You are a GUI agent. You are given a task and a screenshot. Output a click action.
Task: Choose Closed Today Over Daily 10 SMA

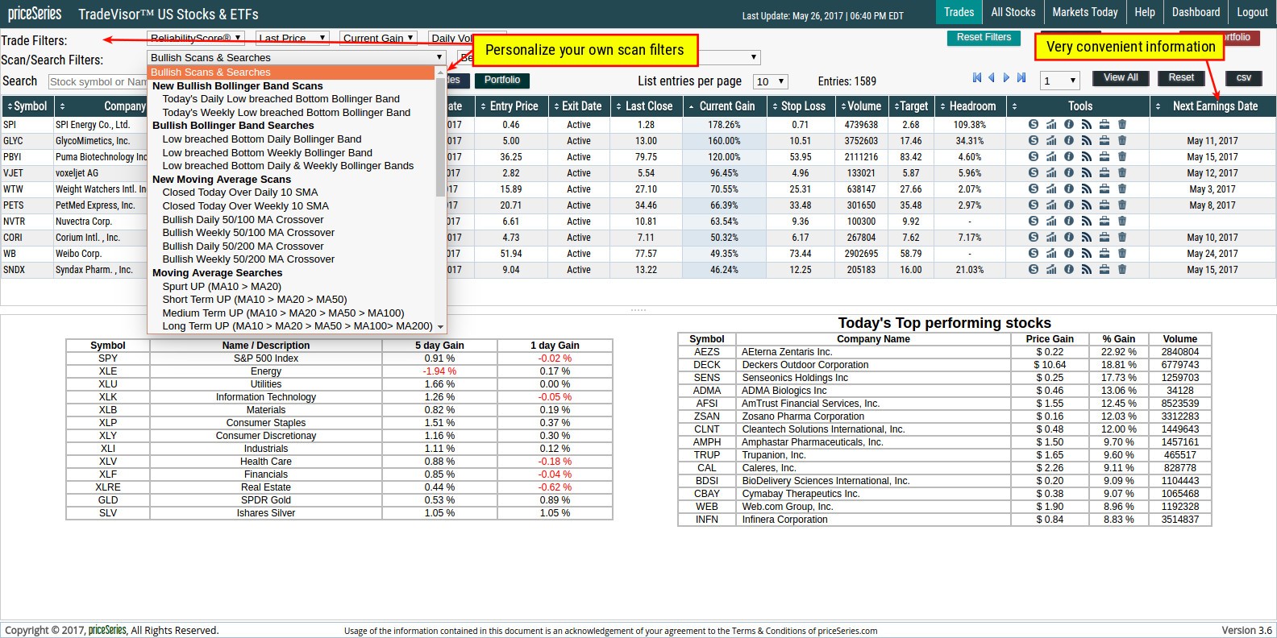tap(240, 193)
